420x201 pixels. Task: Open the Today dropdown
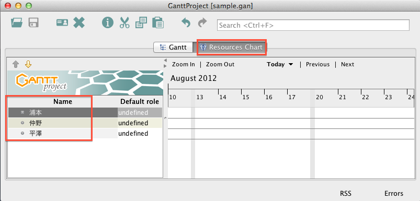280,64
